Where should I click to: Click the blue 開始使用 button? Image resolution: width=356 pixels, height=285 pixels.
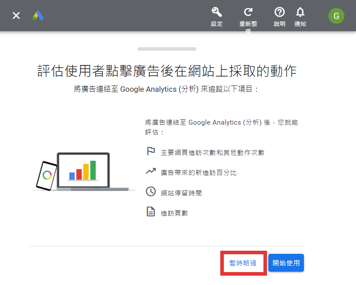coord(286,263)
